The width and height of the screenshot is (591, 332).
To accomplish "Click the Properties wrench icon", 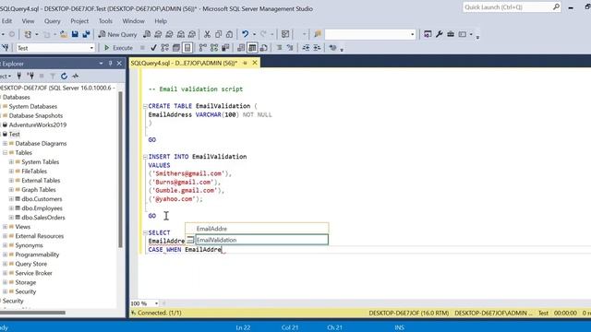I will tap(440, 34).
